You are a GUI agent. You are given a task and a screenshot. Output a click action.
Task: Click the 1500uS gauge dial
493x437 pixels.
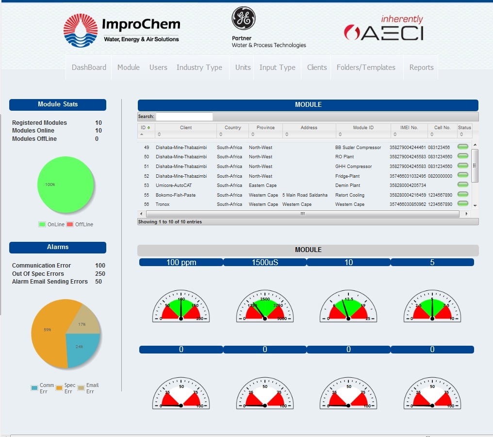click(x=264, y=307)
